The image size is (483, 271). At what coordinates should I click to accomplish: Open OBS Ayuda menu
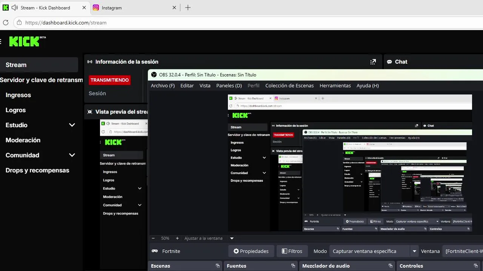[x=368, y=85]
